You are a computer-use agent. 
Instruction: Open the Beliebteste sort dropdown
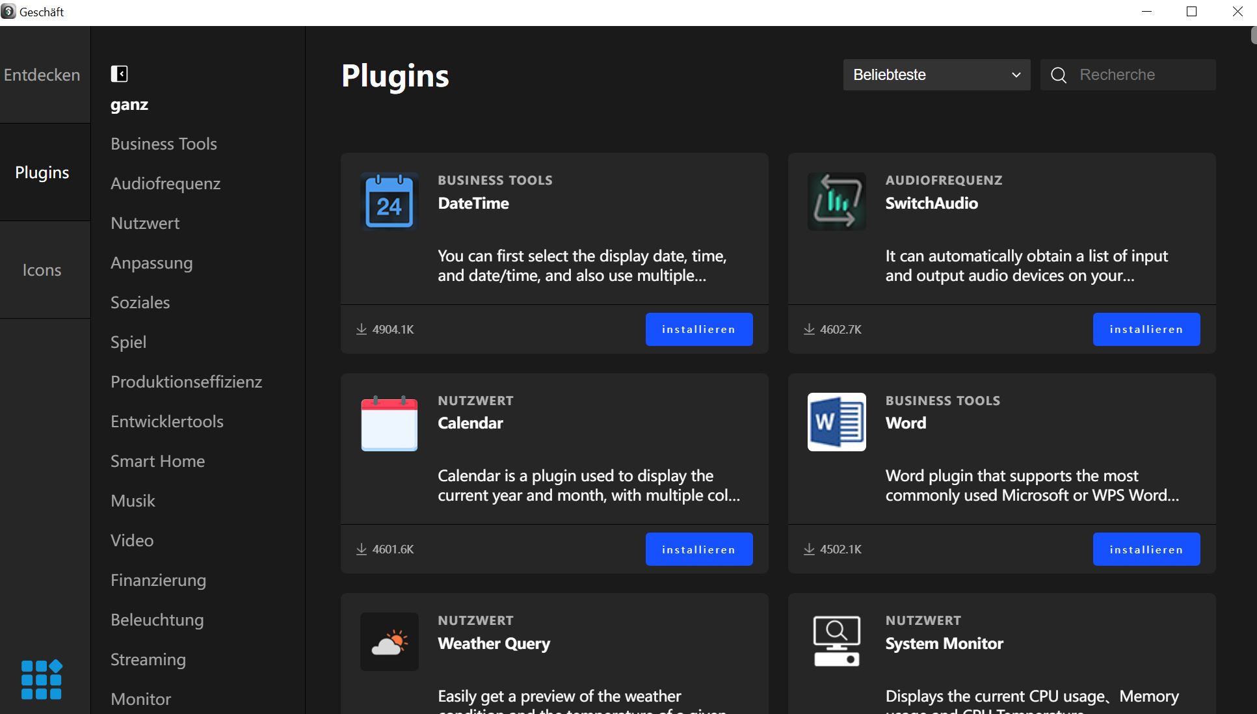pyautogui.click(x=936, y=75)
